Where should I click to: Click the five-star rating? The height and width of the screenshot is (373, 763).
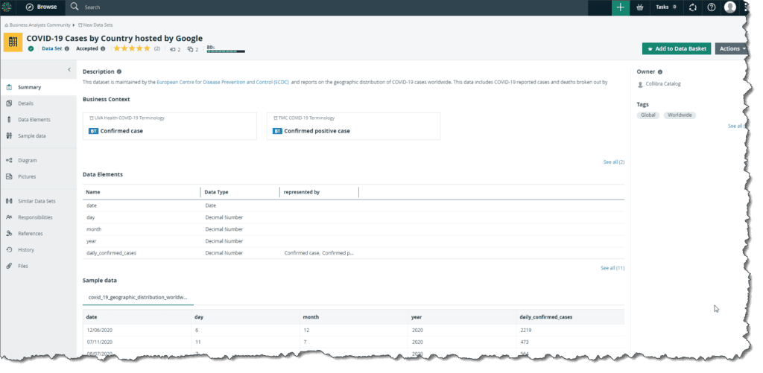pos(132,48)
